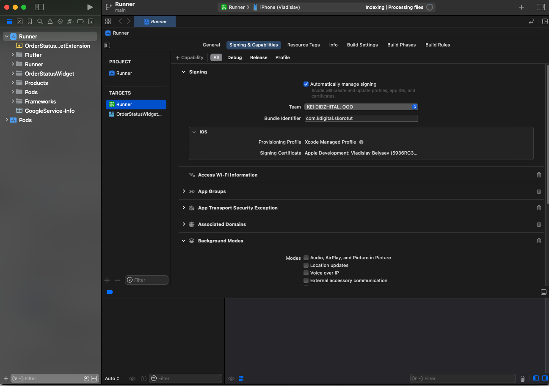Image resolution: width=549 pixels, height=386 pixels.
Task: Clear the console with the trash icon
Action: click(x=522, y=379)
